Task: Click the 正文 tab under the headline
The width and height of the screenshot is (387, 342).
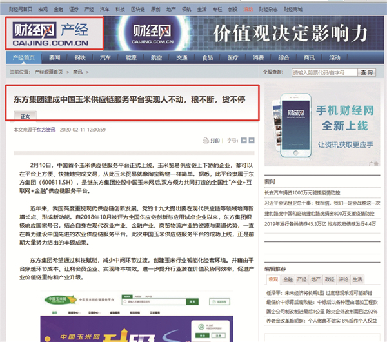Action: pyautogui.click(x=25, y=116)
